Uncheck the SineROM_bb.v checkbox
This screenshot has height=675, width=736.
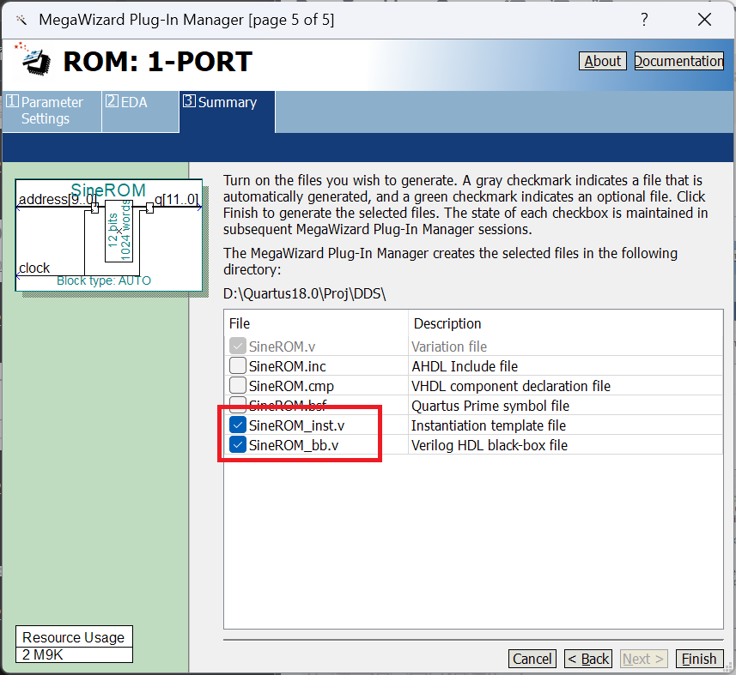[x=238, y=445]
